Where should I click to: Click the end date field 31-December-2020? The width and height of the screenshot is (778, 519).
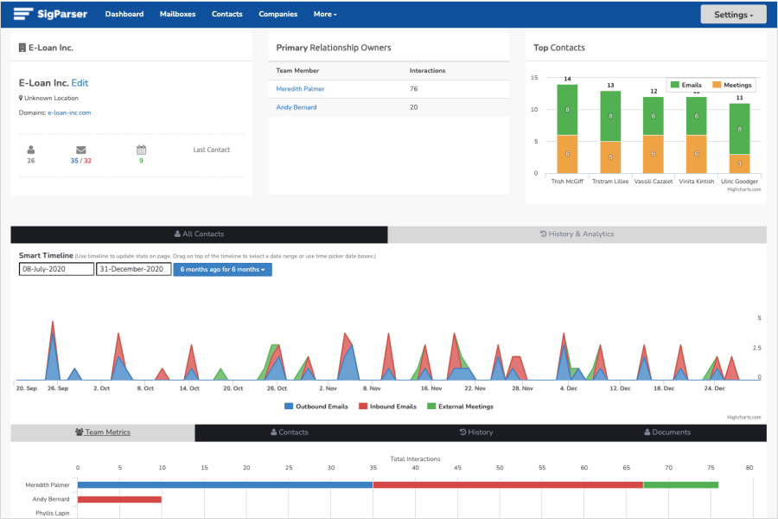[x=134, y=269]
